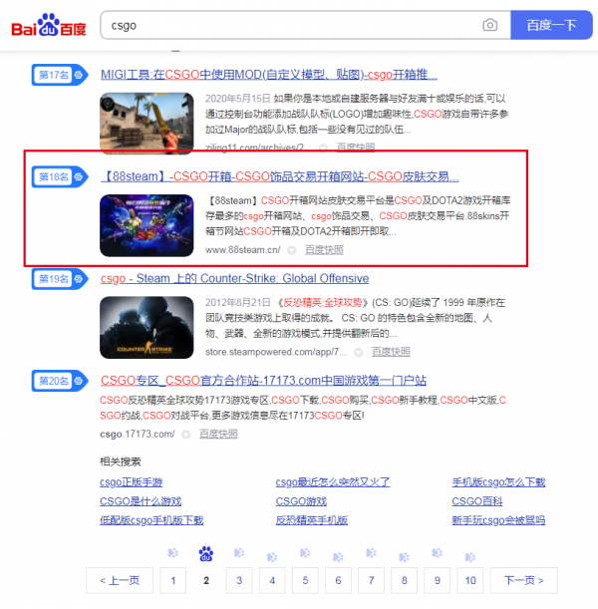Viewport: 598px width, 609px height.
Task: Go to previous page 上一页
Action: click(x=120, y=580)
